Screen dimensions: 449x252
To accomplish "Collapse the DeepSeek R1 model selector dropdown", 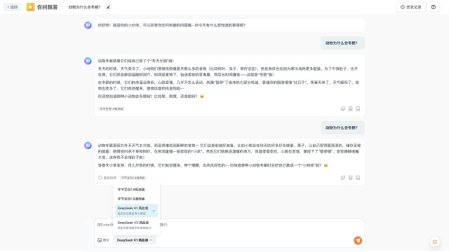I will 135,240.
